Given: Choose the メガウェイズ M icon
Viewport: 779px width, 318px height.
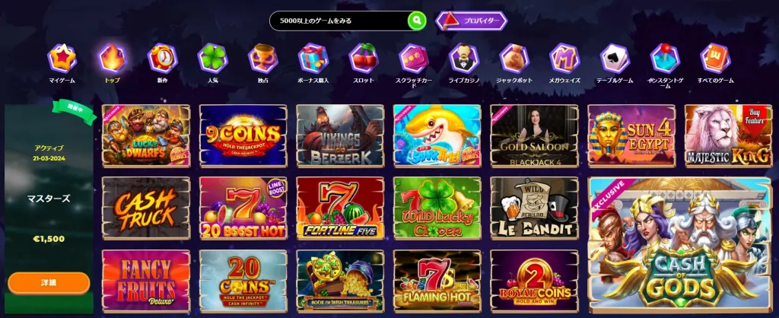Looking at the screenshot, I should coord(564,58).
